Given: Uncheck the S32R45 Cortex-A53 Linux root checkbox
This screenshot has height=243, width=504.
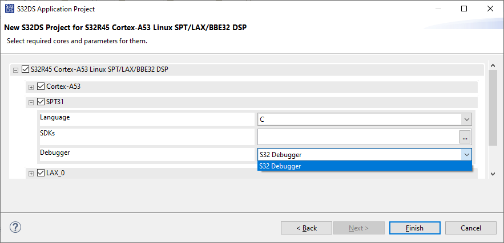Looking at the screenshot, I should click(x=25, y=69).
